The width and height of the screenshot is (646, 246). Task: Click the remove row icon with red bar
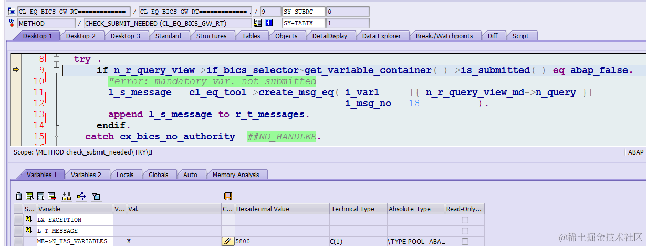pos(51,196)
